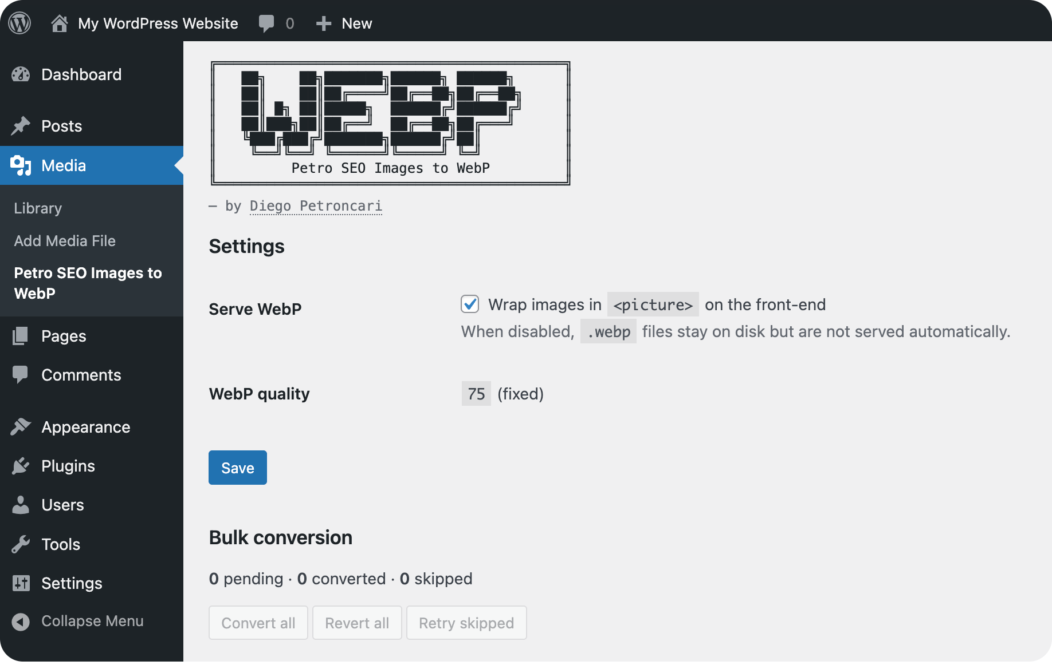This screenshot has height=665, width=1052.
Task: Open Petro SEO Images to WebP submenu
Action: point(88,283)
